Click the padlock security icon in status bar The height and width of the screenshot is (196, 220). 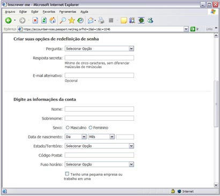[x=173, y=191]
